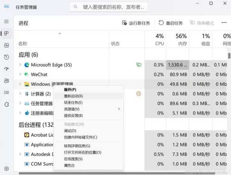Click the 运行新任务 button
The height and width of the screenshot is (175, 231).
click(x=136, y=23)
